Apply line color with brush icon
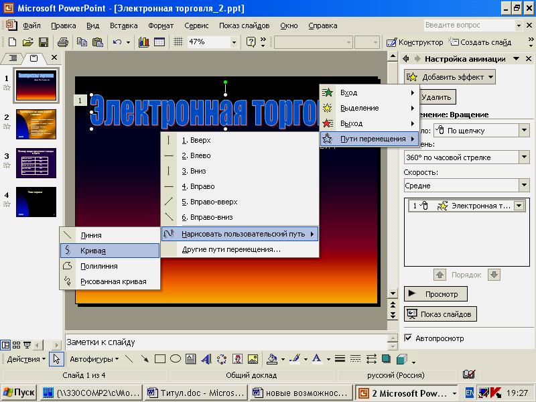 click(x=295, y=359)
